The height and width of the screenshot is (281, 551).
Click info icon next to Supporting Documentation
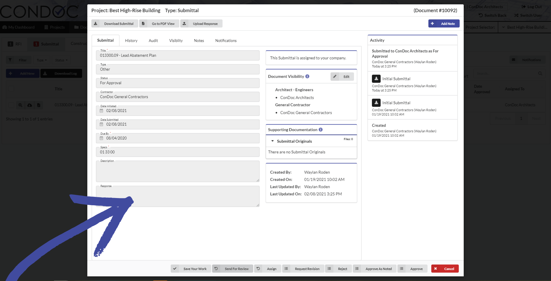tap(321, 130)
